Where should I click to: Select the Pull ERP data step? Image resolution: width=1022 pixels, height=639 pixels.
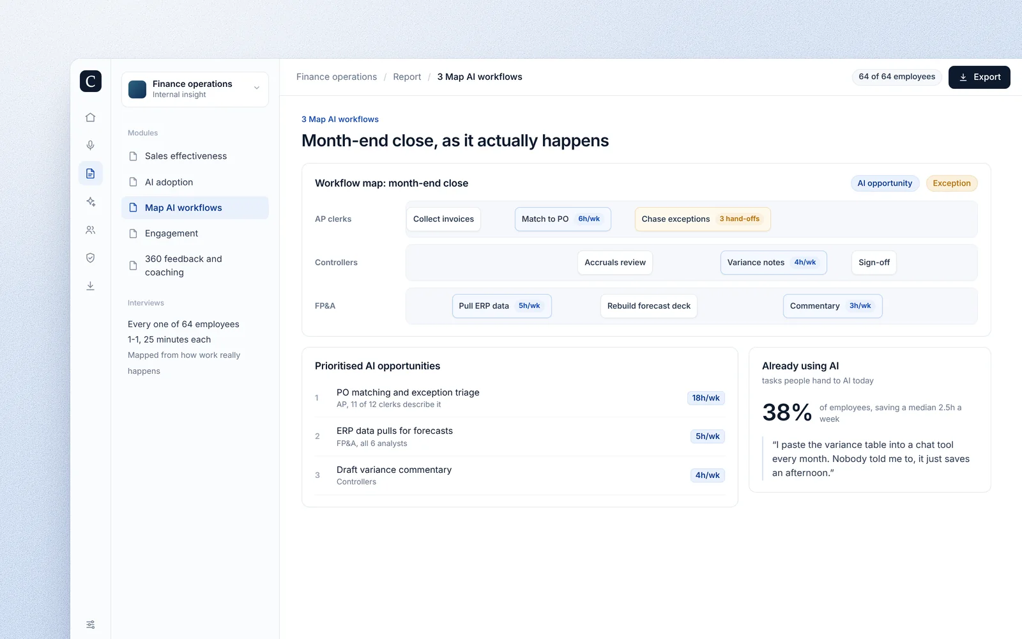(x=501, y=306)
